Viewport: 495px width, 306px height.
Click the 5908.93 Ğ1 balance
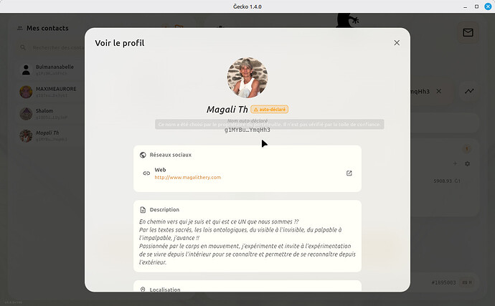click(x=447, y=181)
